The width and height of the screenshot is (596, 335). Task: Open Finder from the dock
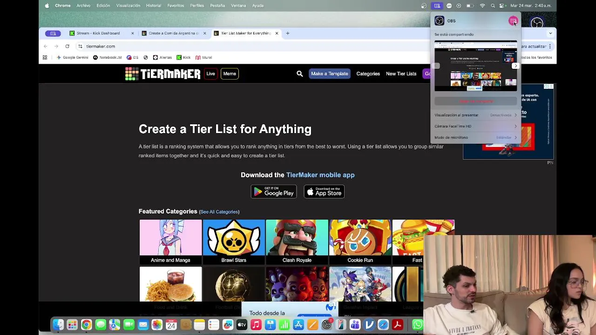(58, 325)
